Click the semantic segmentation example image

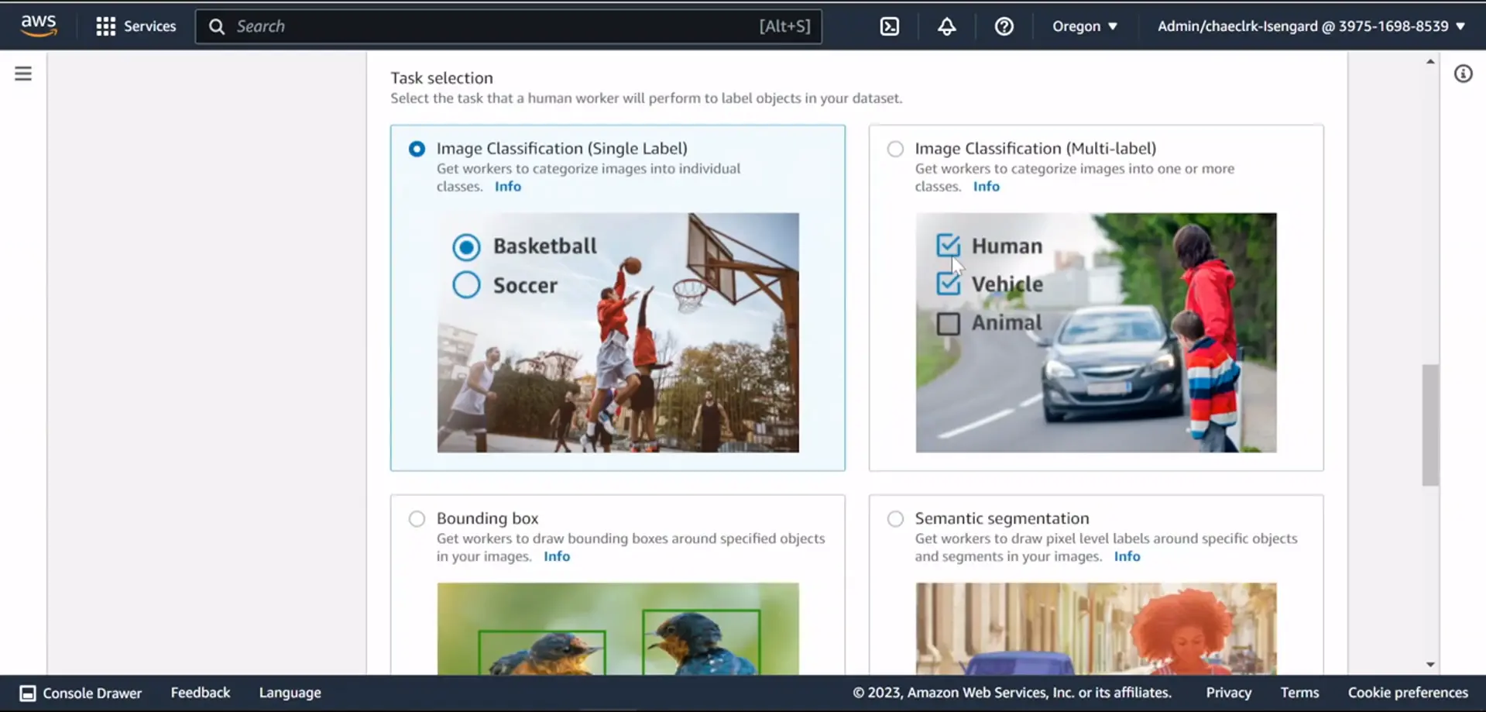(x=1096, y=628)
